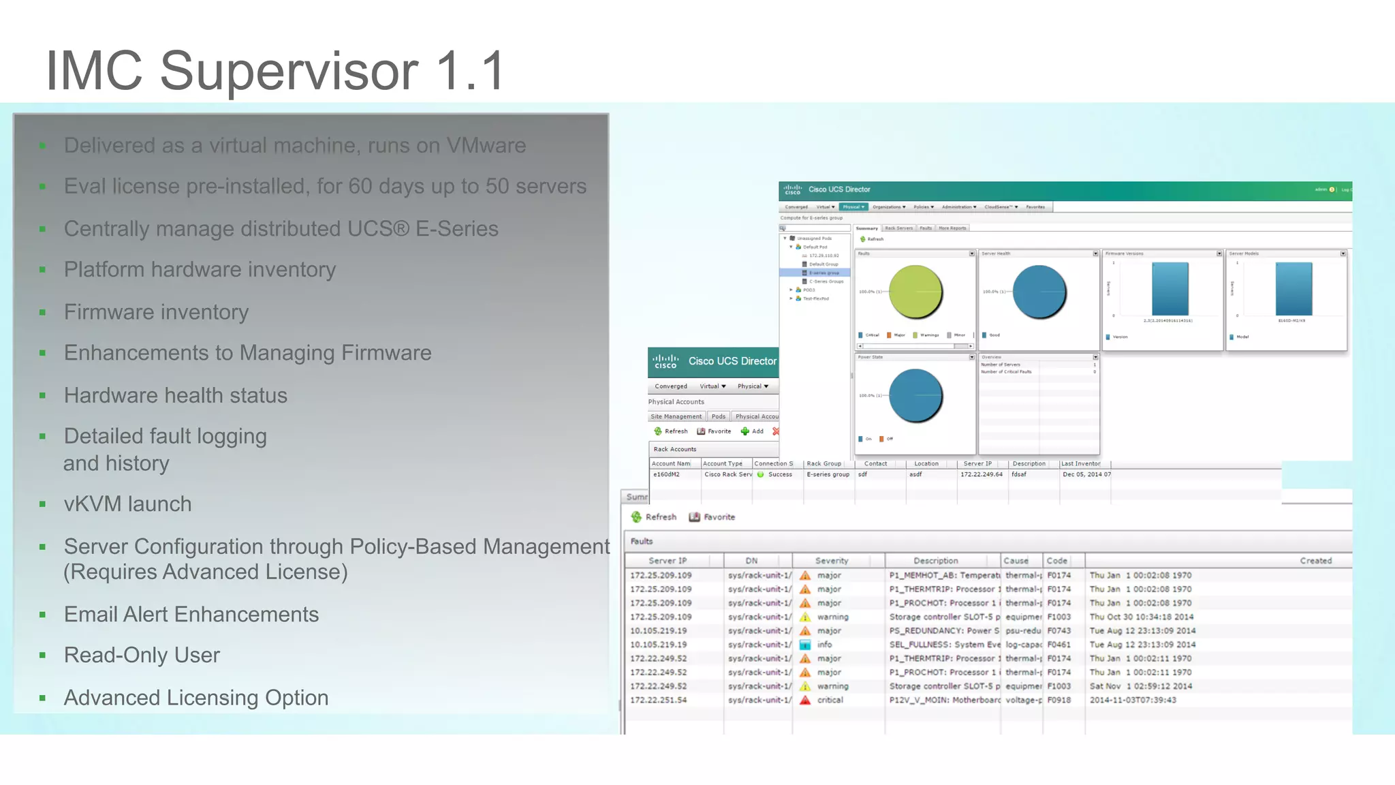Click the 172.29.110.92 server icon in the tree

pyautogui.click(x=804, y=256)
